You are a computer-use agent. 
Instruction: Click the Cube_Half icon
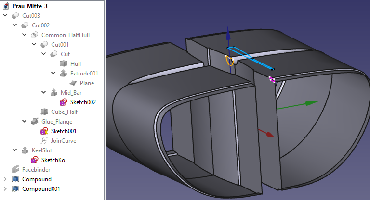click(44, 112)
